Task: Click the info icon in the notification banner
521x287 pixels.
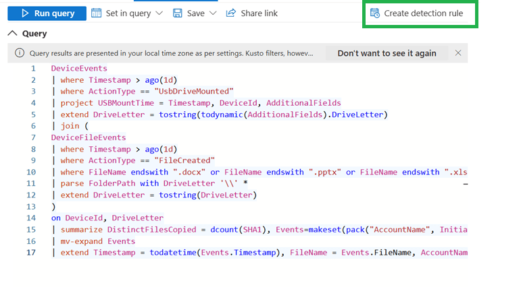Action: point(19,53)
